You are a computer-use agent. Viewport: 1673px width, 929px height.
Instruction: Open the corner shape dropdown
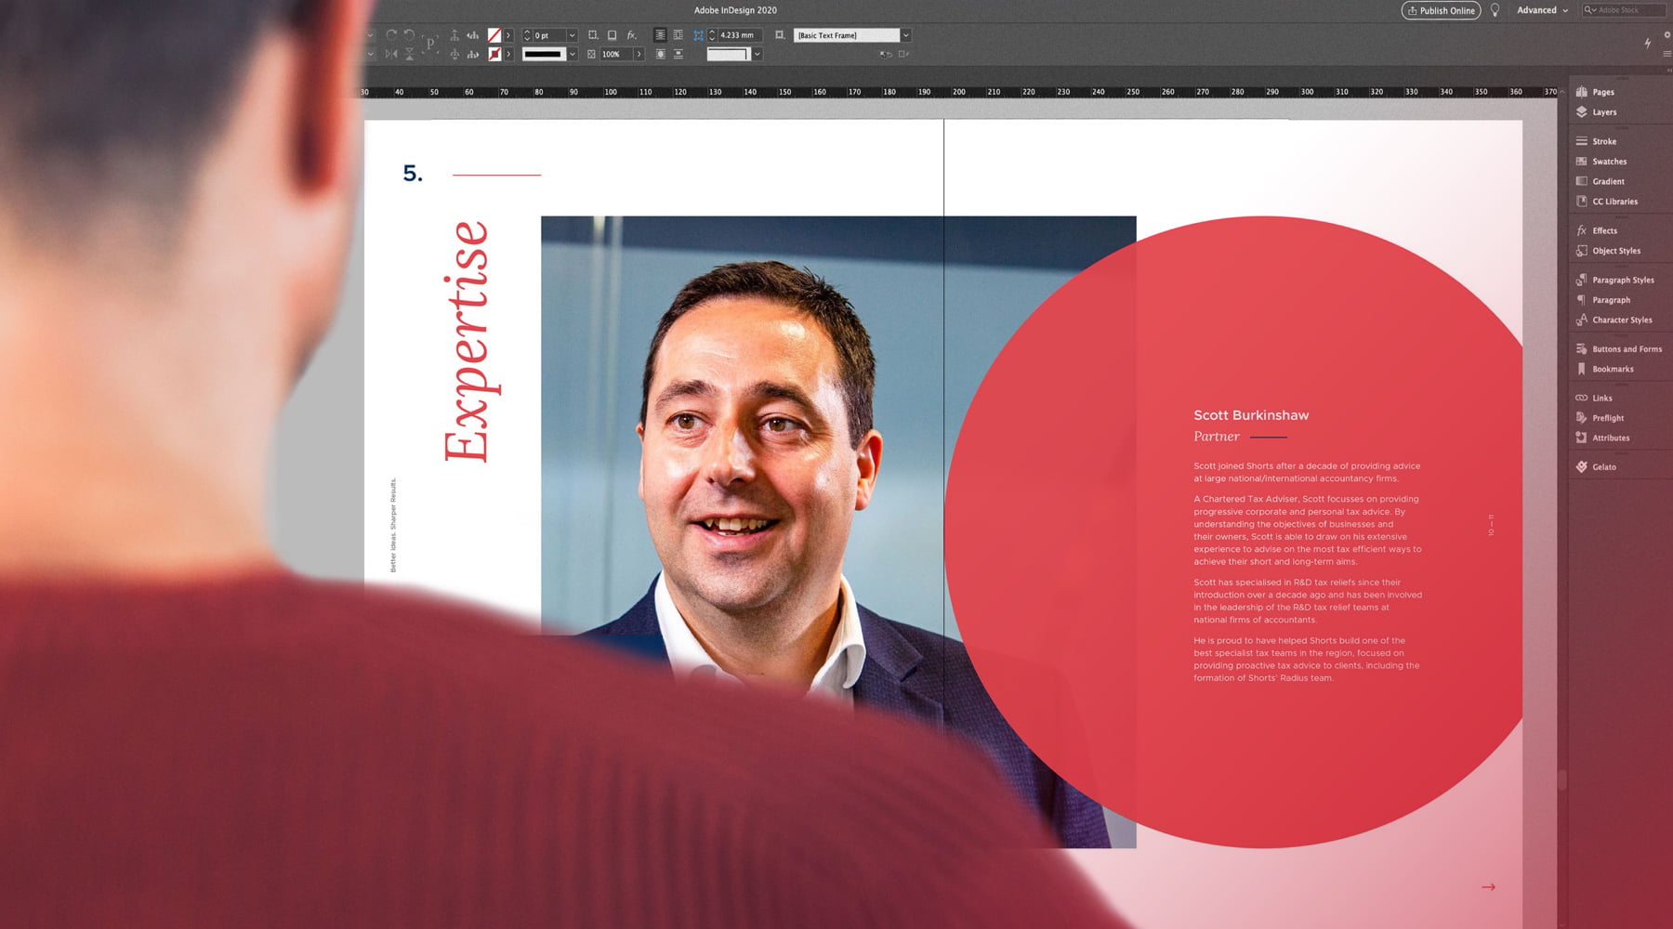[757, 54]
